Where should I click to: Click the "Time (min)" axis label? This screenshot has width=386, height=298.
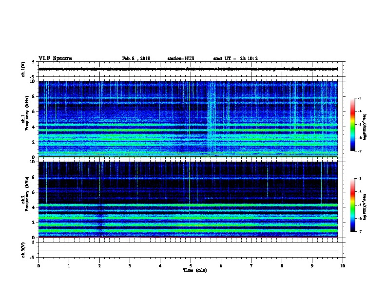click(x=195, y=270)
